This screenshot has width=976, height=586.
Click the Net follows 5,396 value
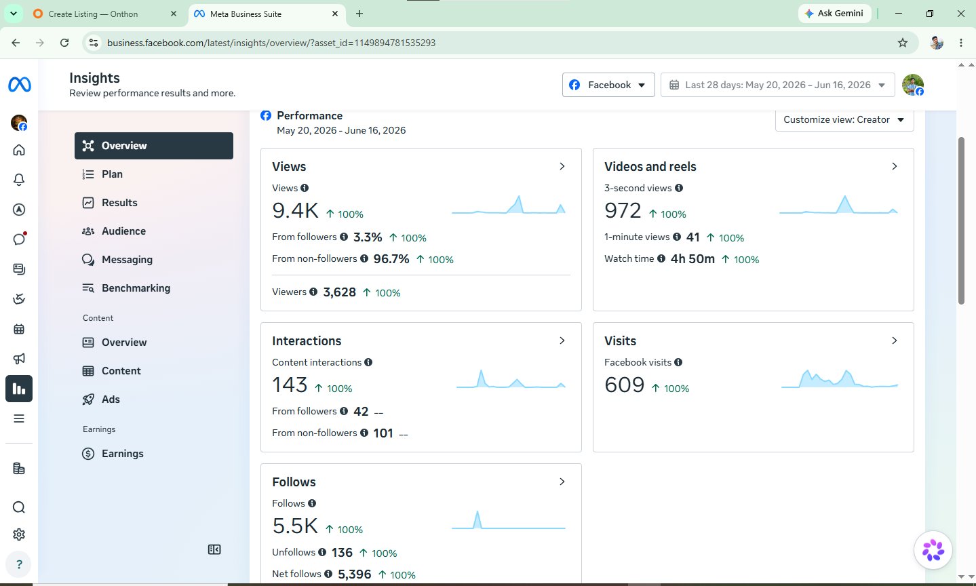coord(355,574)
